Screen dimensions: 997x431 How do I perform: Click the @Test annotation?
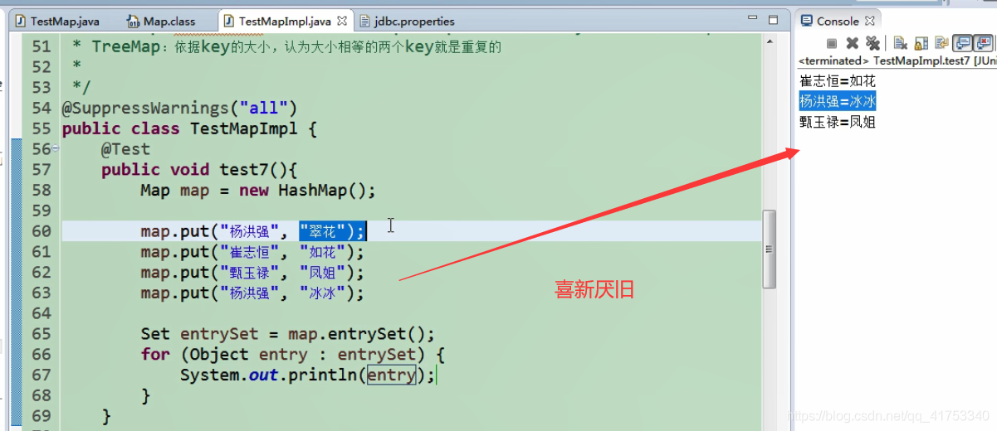[x=126, y=149]
